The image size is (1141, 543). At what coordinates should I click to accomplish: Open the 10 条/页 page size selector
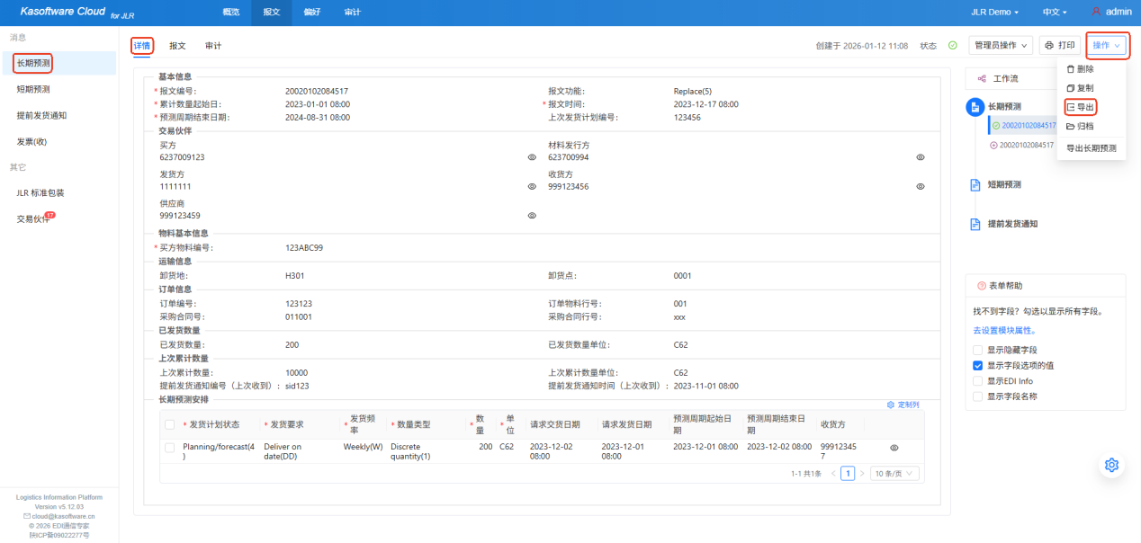894,473
